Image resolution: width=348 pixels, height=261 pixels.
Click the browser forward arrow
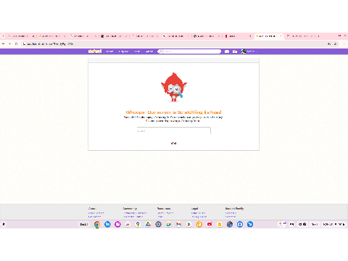tap(9, 43)
